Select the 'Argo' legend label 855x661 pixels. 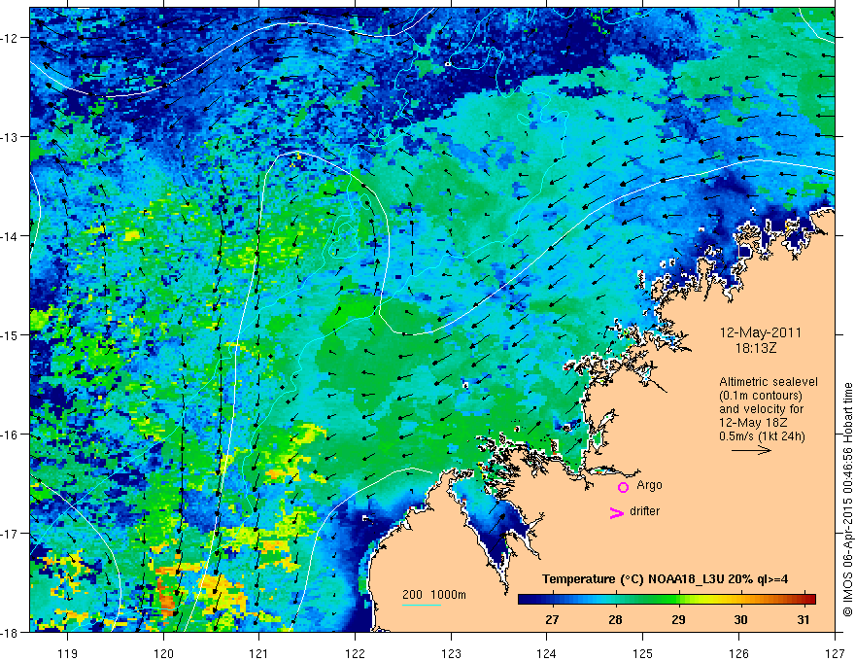tap(649, 485)
